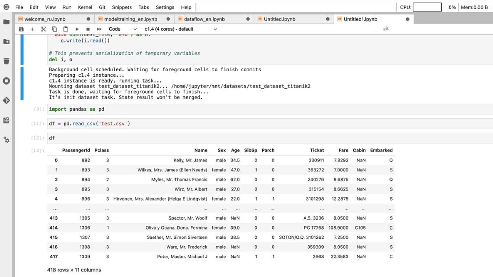Click the Ticket column header
Screen dimensions: 493x277
pos(317,150)
